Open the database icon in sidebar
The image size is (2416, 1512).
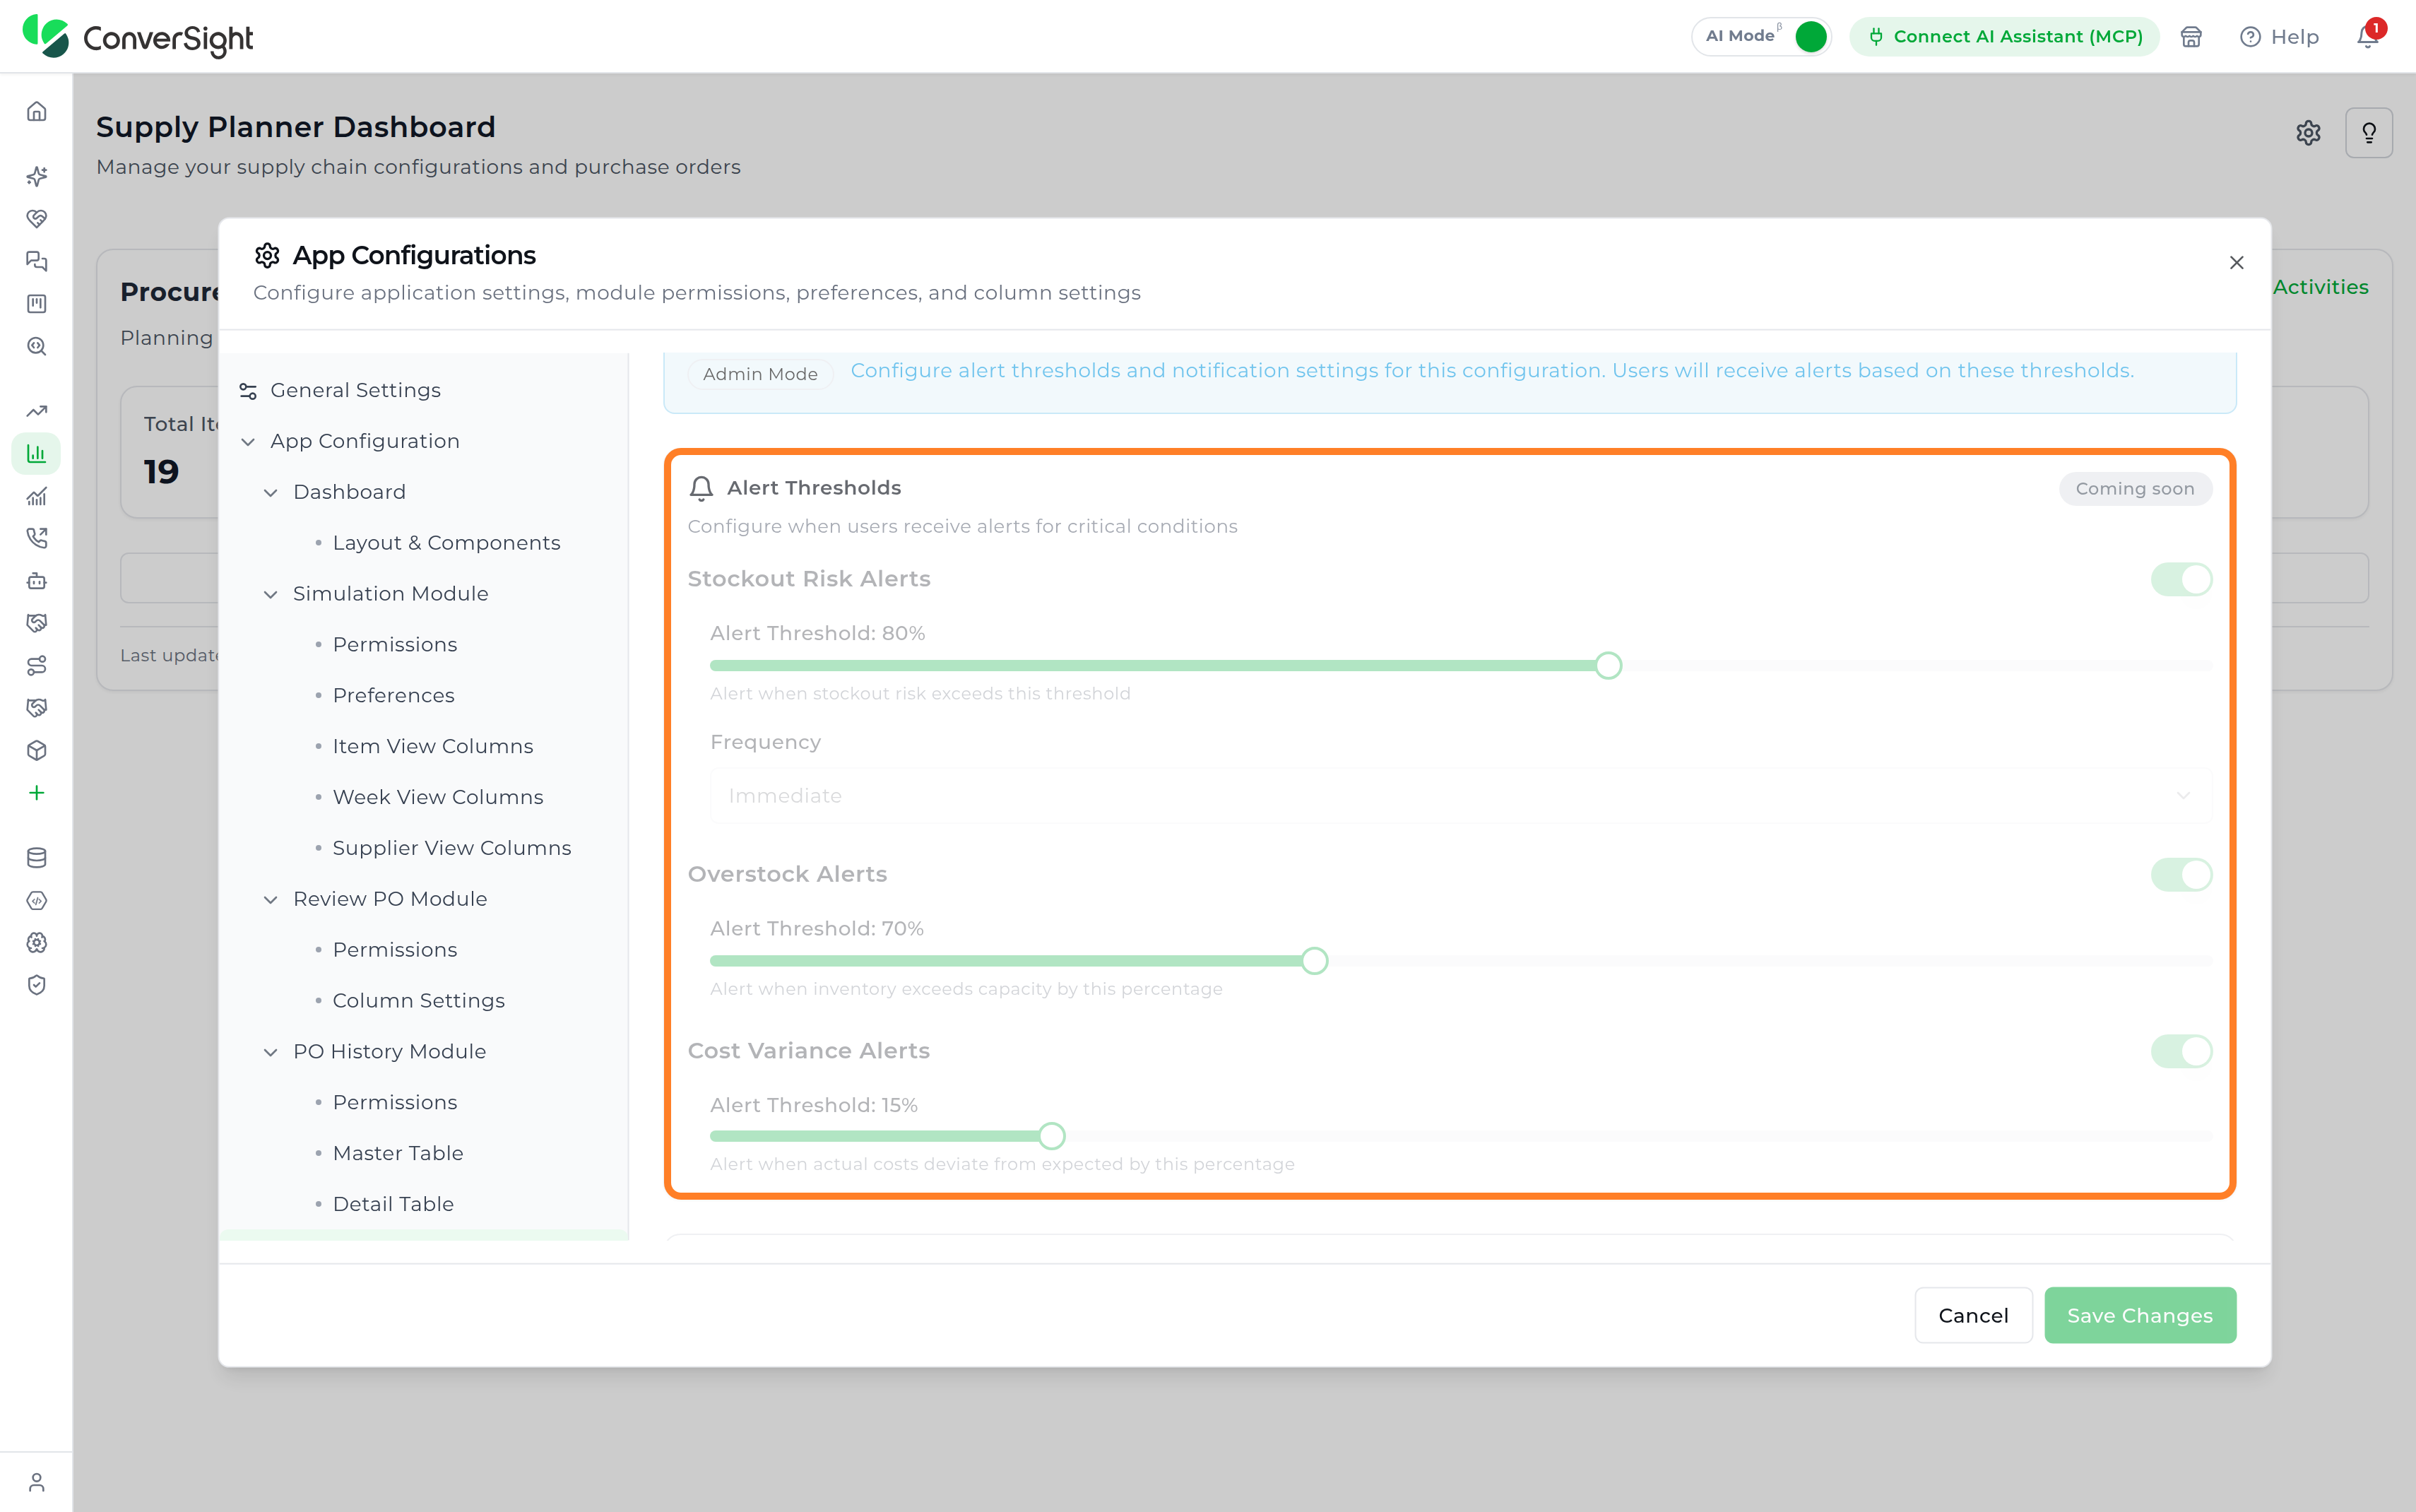pyautogui.click(x=37, y=858)
